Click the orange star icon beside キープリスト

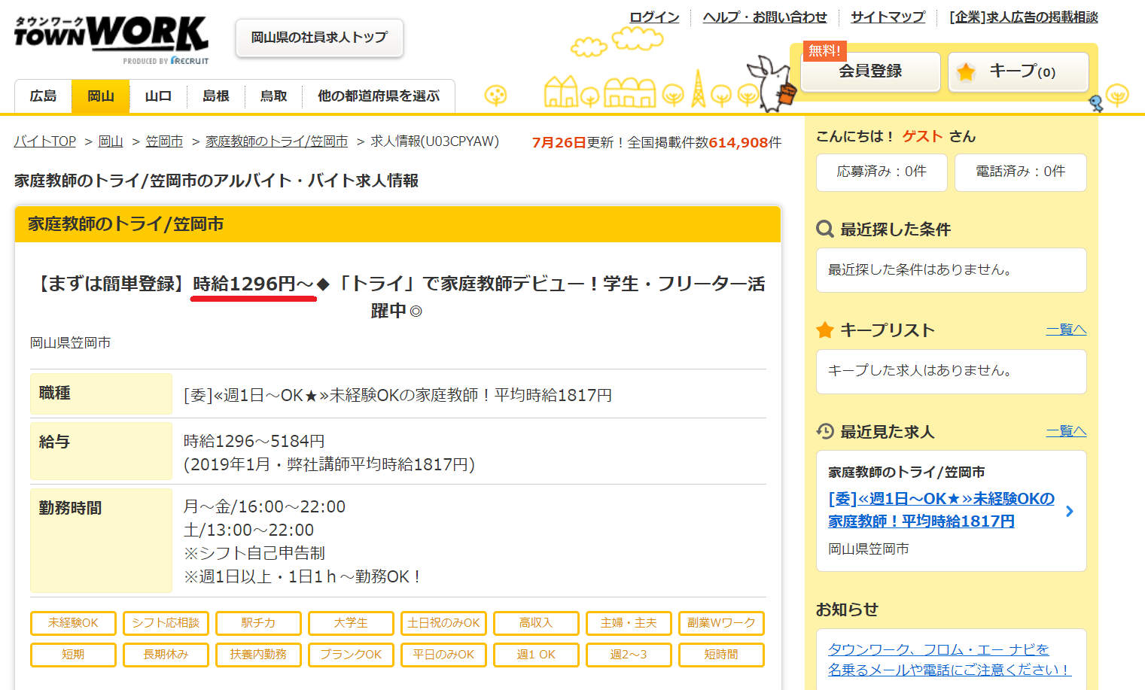coord(825,330)
